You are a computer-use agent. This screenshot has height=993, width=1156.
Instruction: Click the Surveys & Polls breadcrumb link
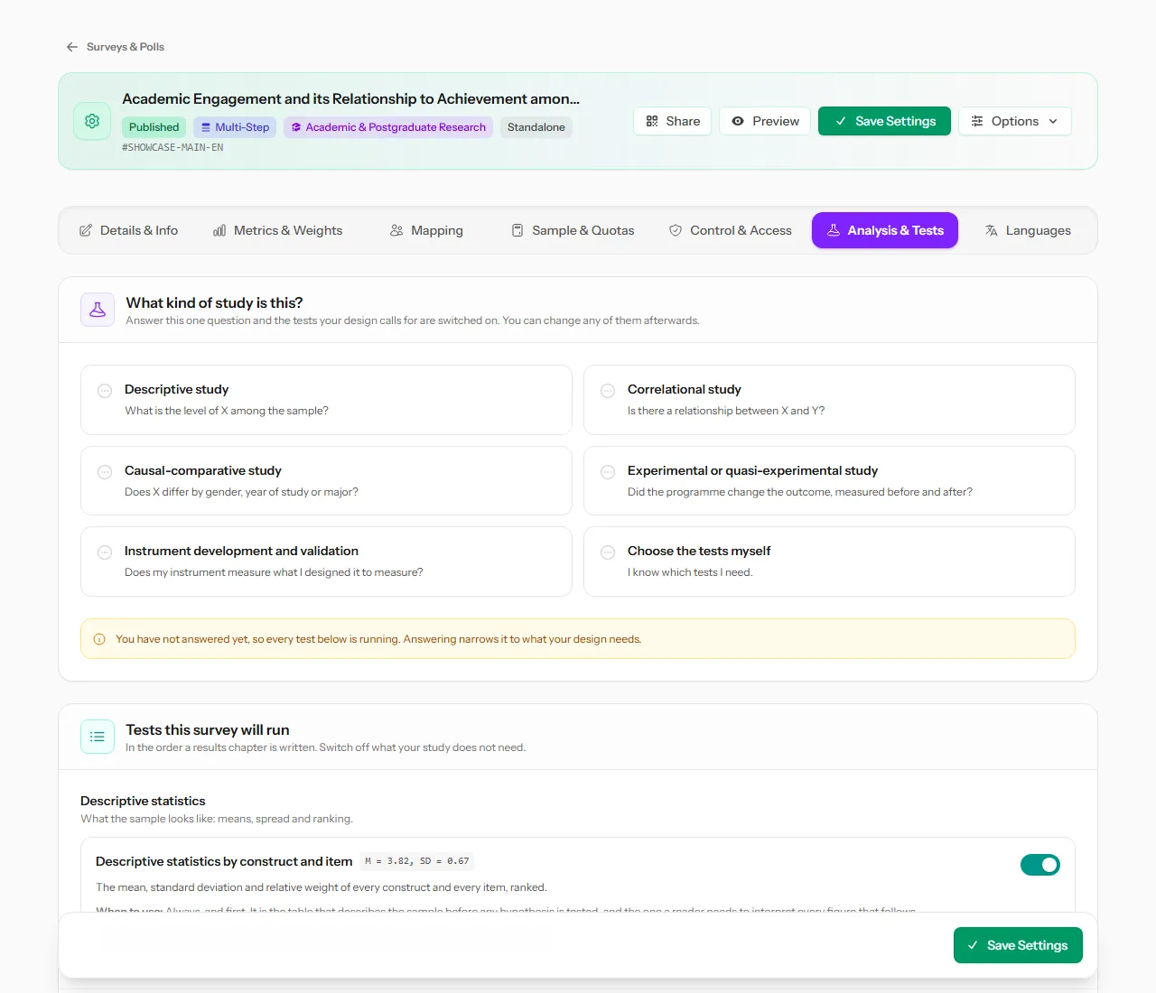126,47
